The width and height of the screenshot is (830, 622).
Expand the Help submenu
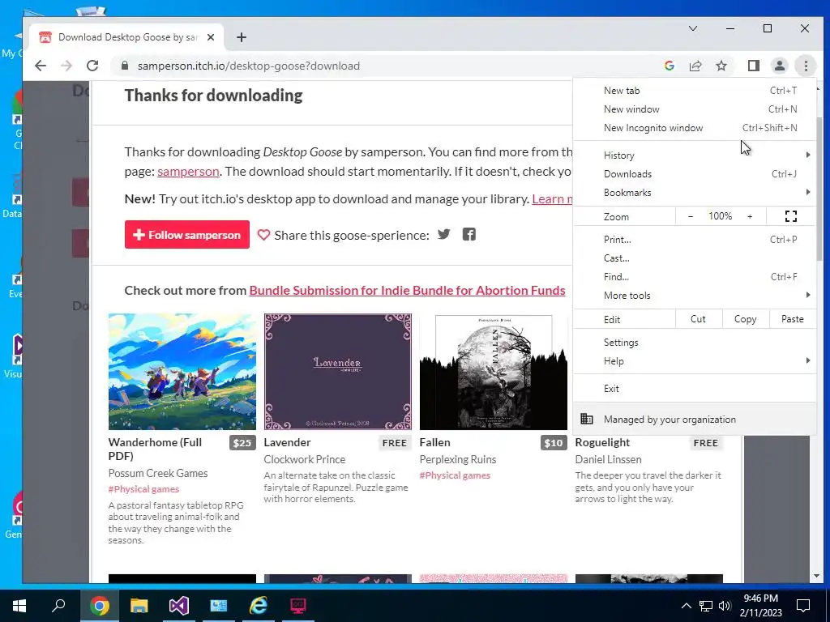coord(695,360)
